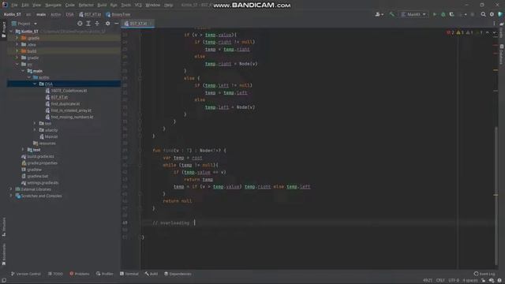Viewport: 505px width, 284px height.
Task: Click the DSA breadcrumb in navigation bar
Action: coord(69,14)
